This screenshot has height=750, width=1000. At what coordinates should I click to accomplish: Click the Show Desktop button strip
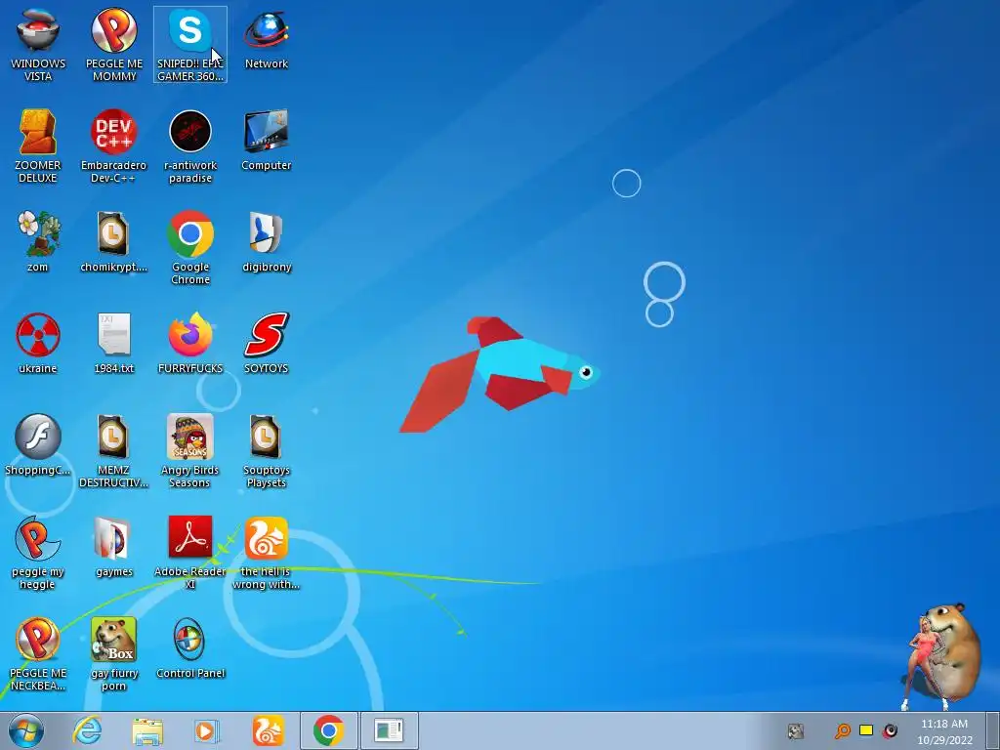pos(993,730)
